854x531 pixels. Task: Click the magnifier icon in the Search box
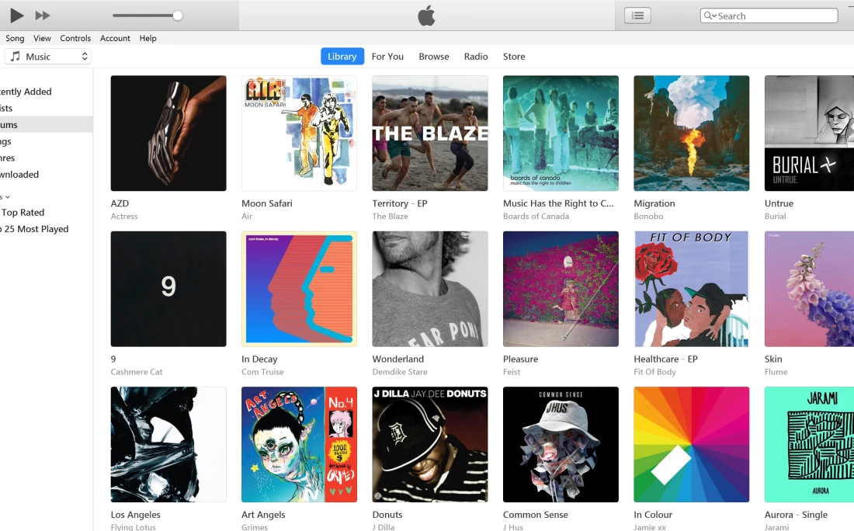point(709,16)
